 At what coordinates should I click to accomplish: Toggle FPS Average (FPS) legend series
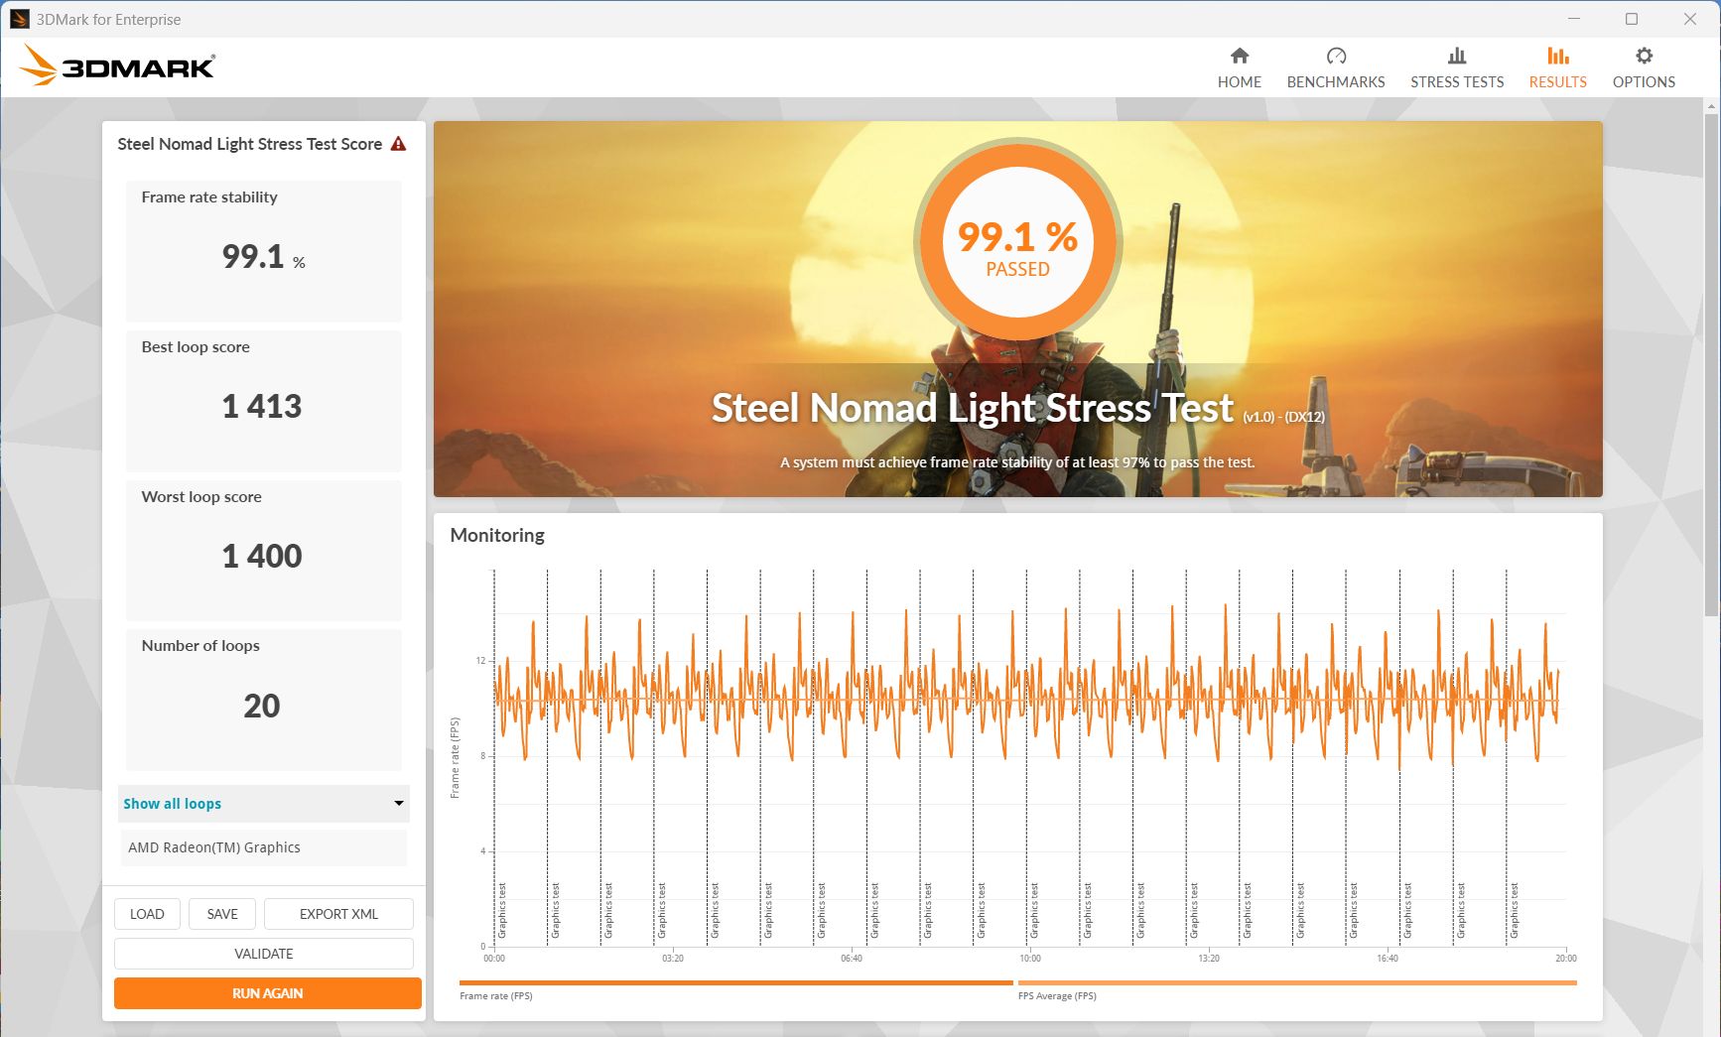point(1057,995)
